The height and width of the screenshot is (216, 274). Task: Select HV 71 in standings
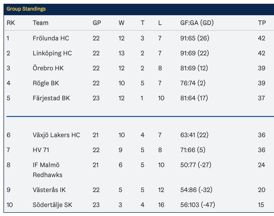41,150
